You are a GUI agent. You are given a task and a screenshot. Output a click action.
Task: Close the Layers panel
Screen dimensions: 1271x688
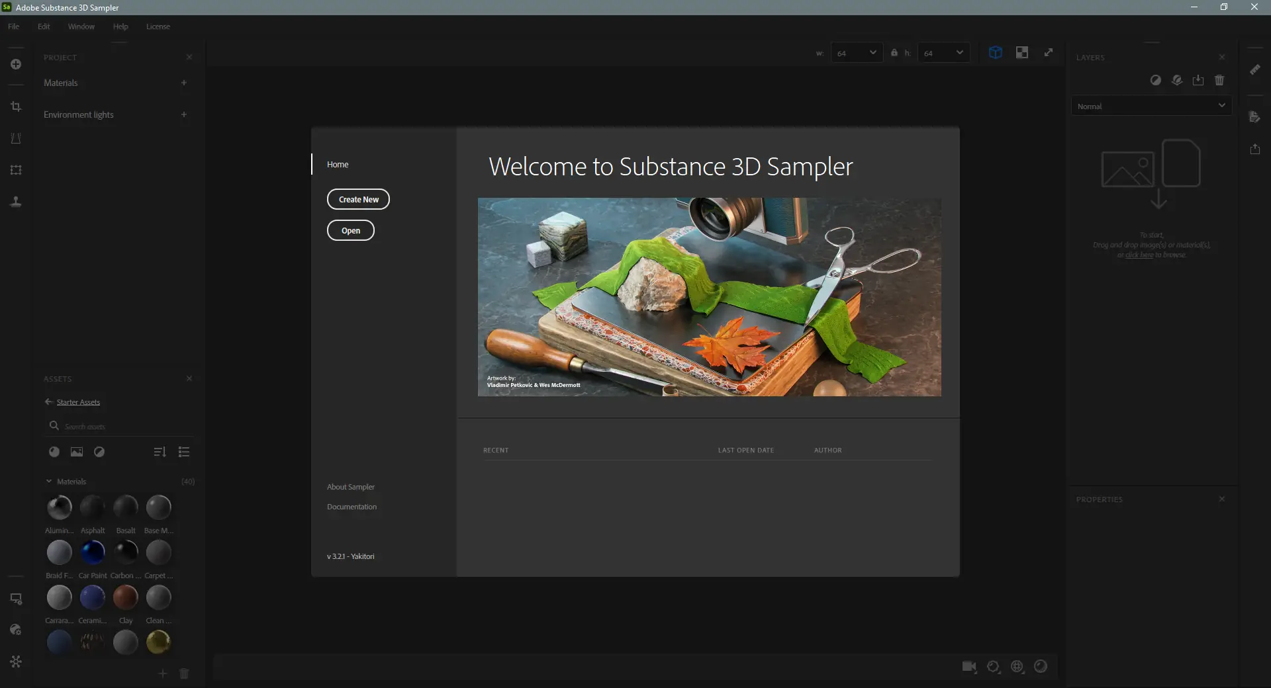1222,58
